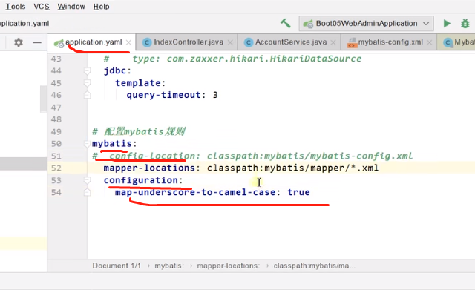Image resolution: width=475 pixels, height=290 pixels.
Task: Open the Boot05WebAdminApplication run configuration dropdown
Action: 366,23
